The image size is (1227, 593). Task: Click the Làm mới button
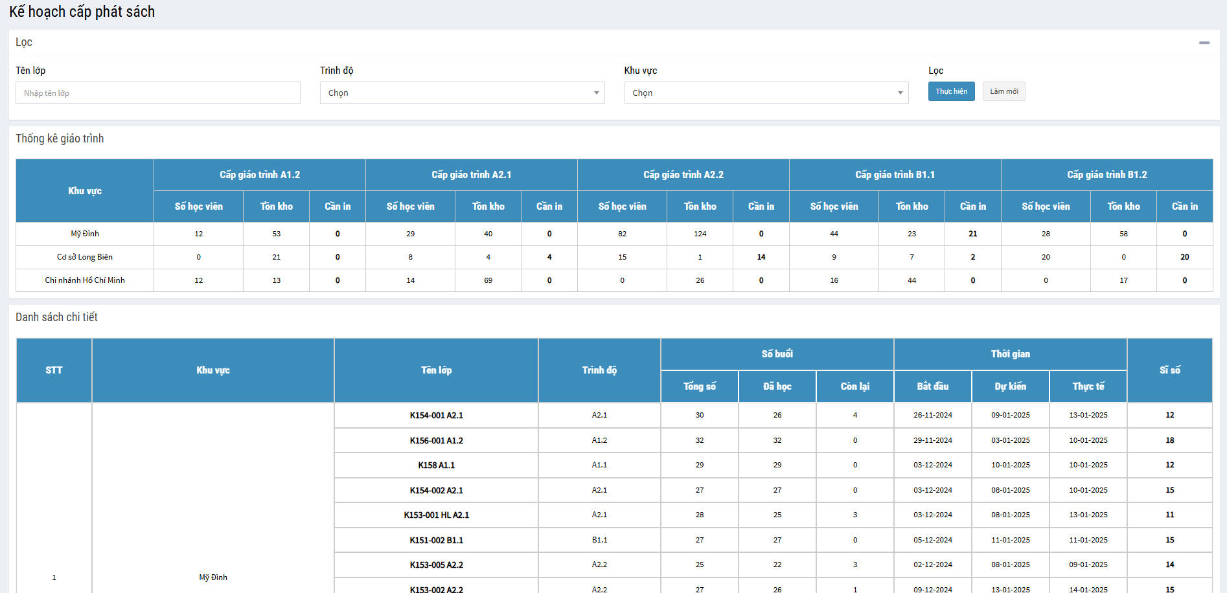pyautogui.click(x=1003, y=91)
